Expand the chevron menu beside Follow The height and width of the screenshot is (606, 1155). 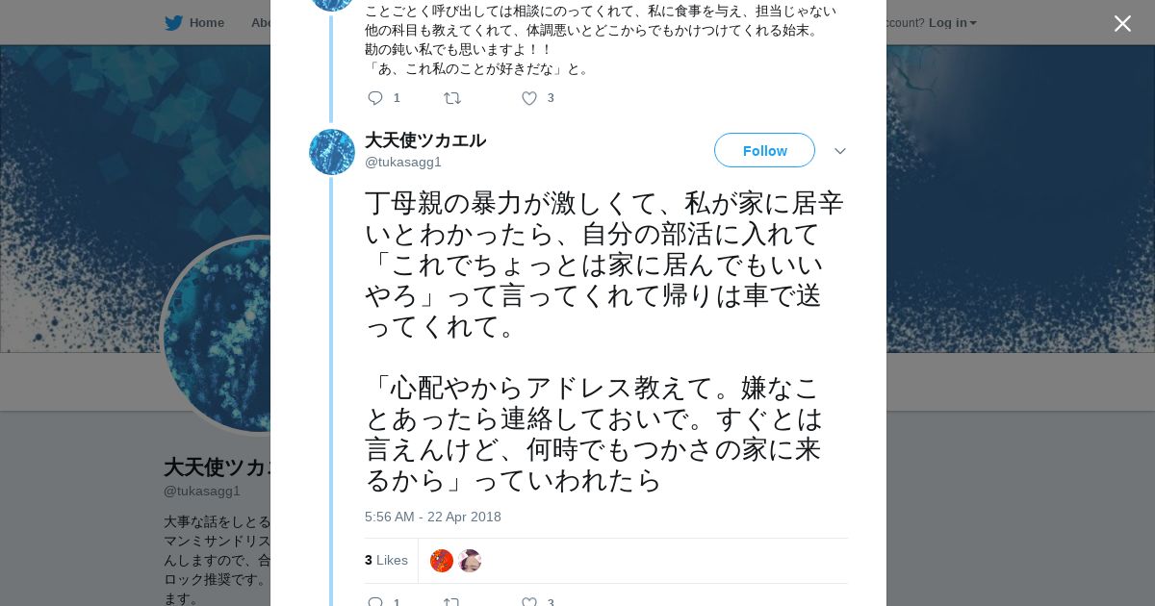pos(840,151)
